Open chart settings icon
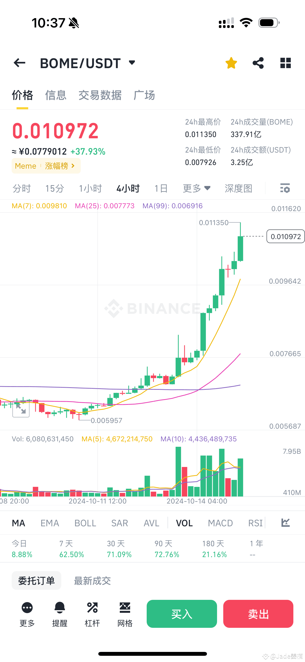Image resolution: width=305 pixels, height=662 pixels. [x=285, y=188]
